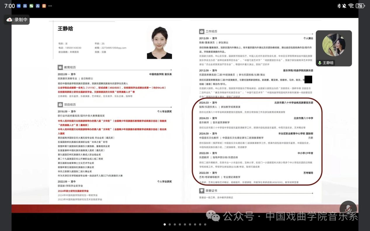370x231 pixels.
Task: Tap the three-dots more notifications indicator
Action: 50,6
